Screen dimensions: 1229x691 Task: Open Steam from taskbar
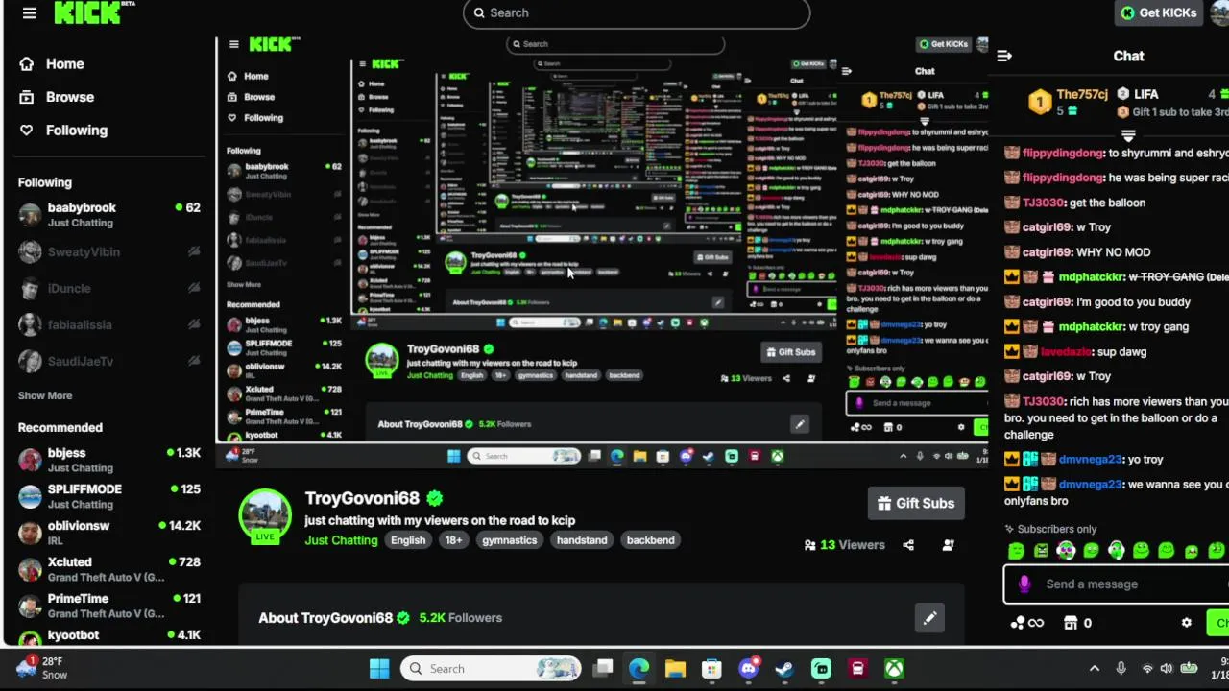click(784, 669)
